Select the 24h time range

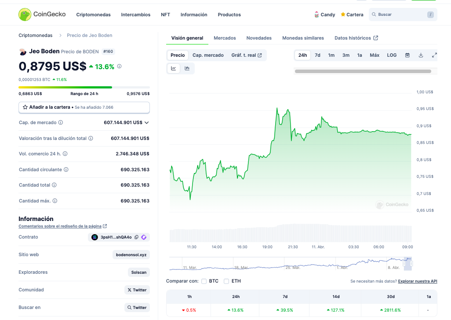coord(302,55)
